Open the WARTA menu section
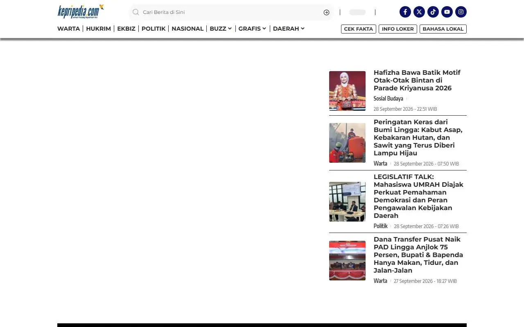Image resolution: width=524 pixels, height=327 pixels. pos(68,29)
